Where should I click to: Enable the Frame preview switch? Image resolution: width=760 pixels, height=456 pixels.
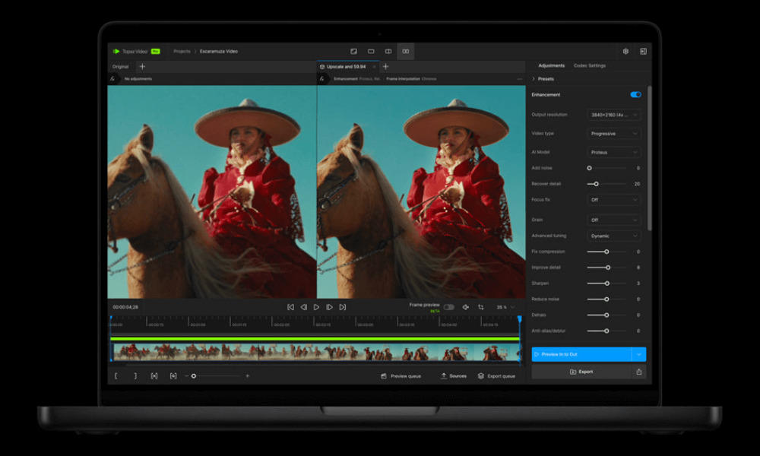coord(448,307)
